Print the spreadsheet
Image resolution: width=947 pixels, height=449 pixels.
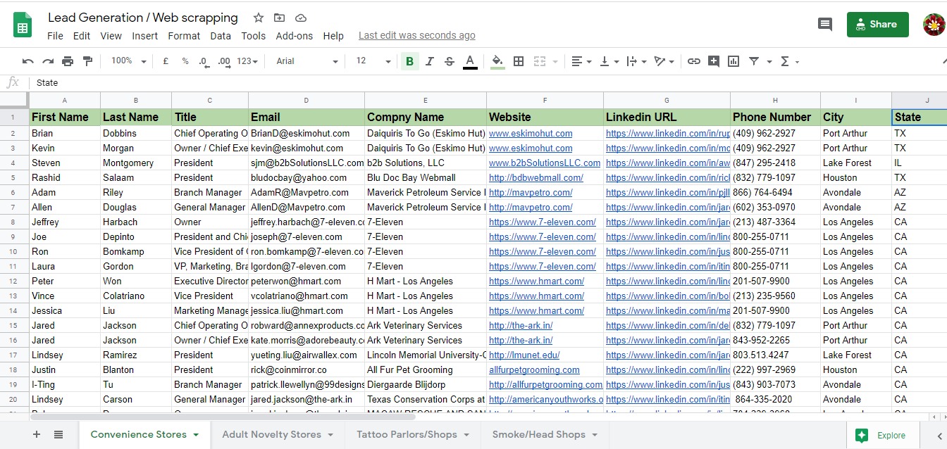[x=68, y=61]
